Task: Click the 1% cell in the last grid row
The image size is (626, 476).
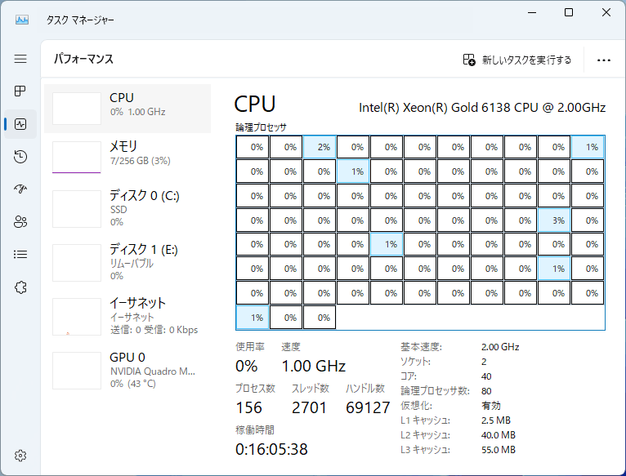Action: (253, 318)
